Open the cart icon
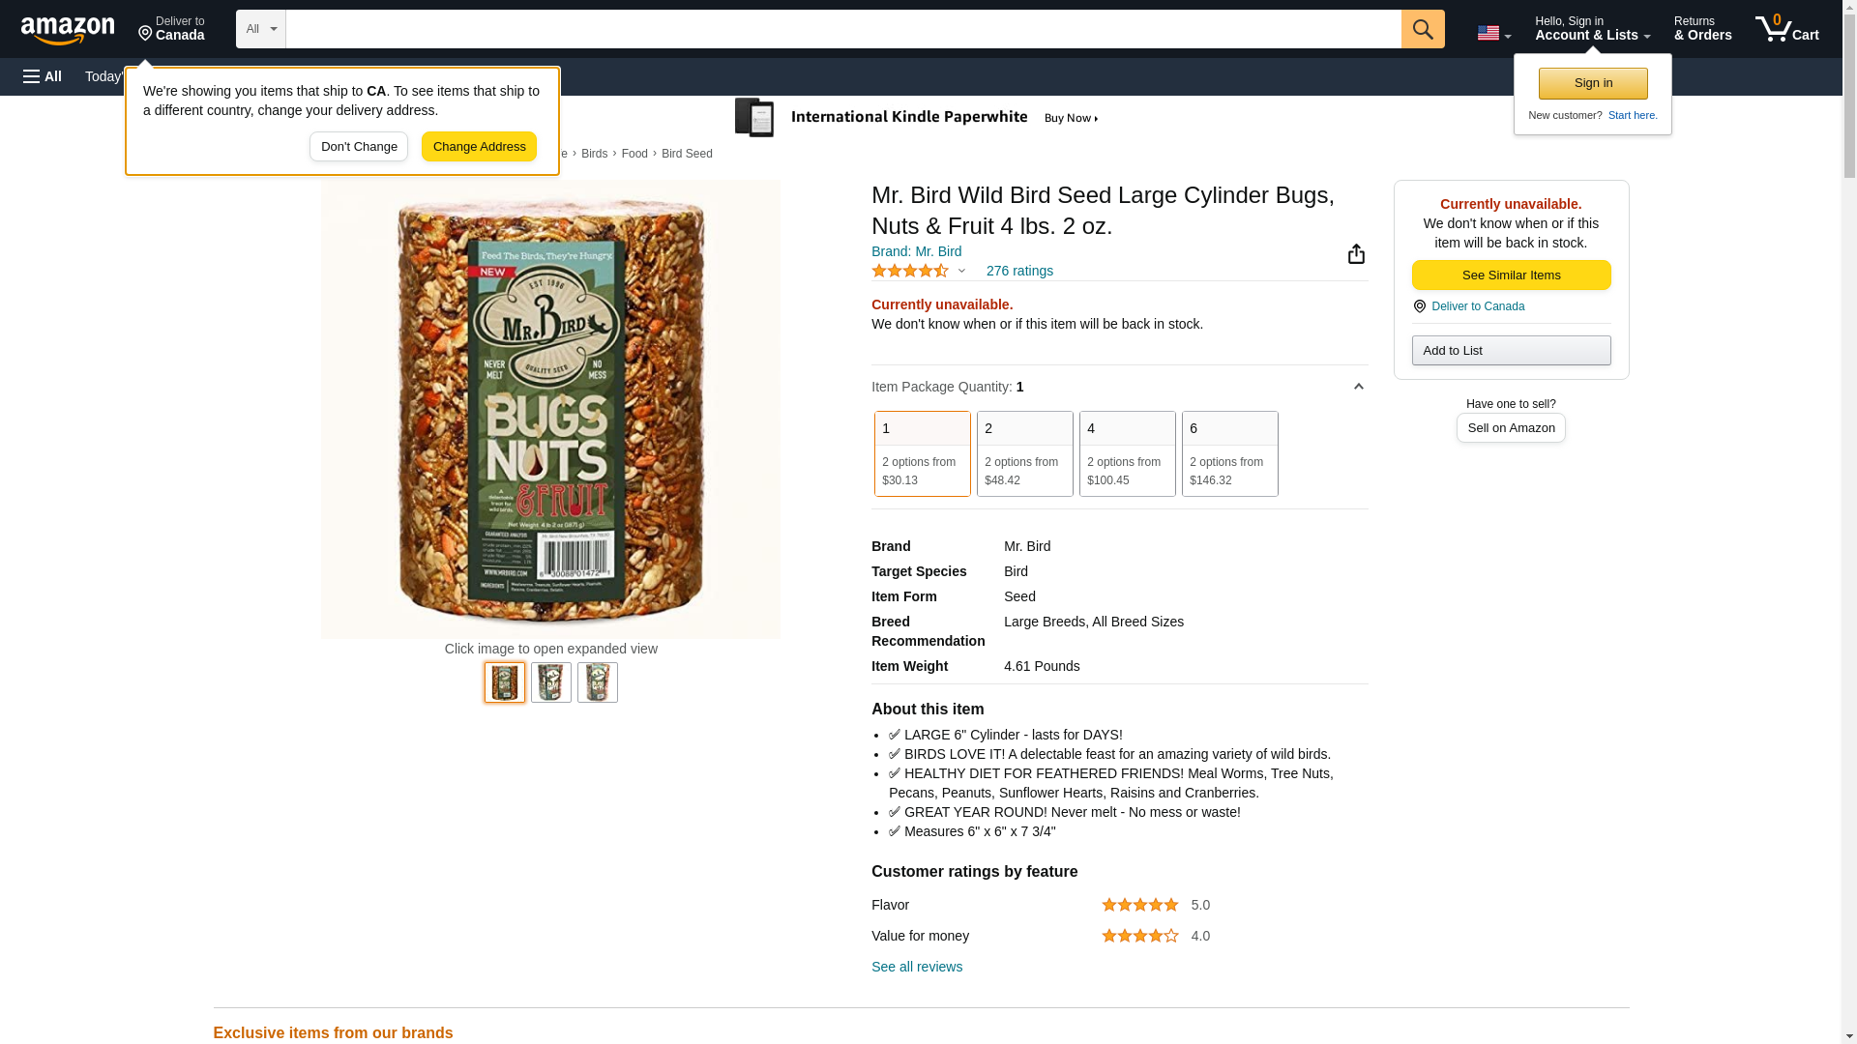 coord(1786,29)
